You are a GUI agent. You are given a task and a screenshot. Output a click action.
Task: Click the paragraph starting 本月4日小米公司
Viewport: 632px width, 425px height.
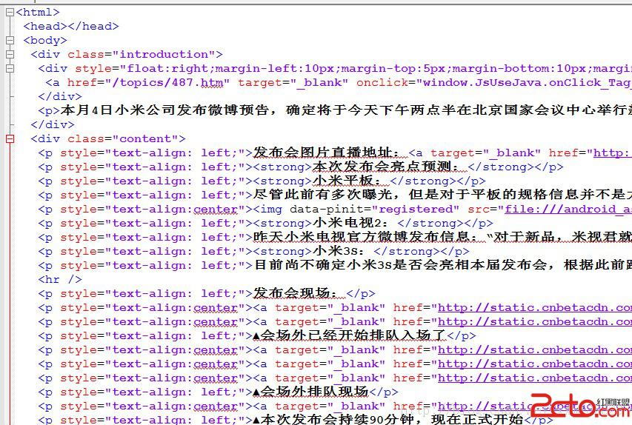click(296, 111)
